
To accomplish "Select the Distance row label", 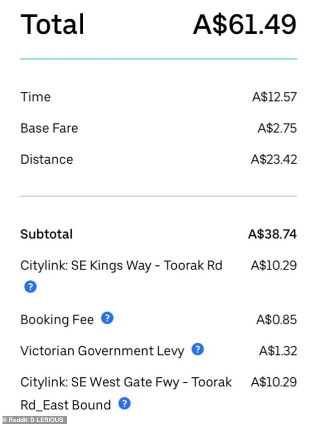I will 47,159.
